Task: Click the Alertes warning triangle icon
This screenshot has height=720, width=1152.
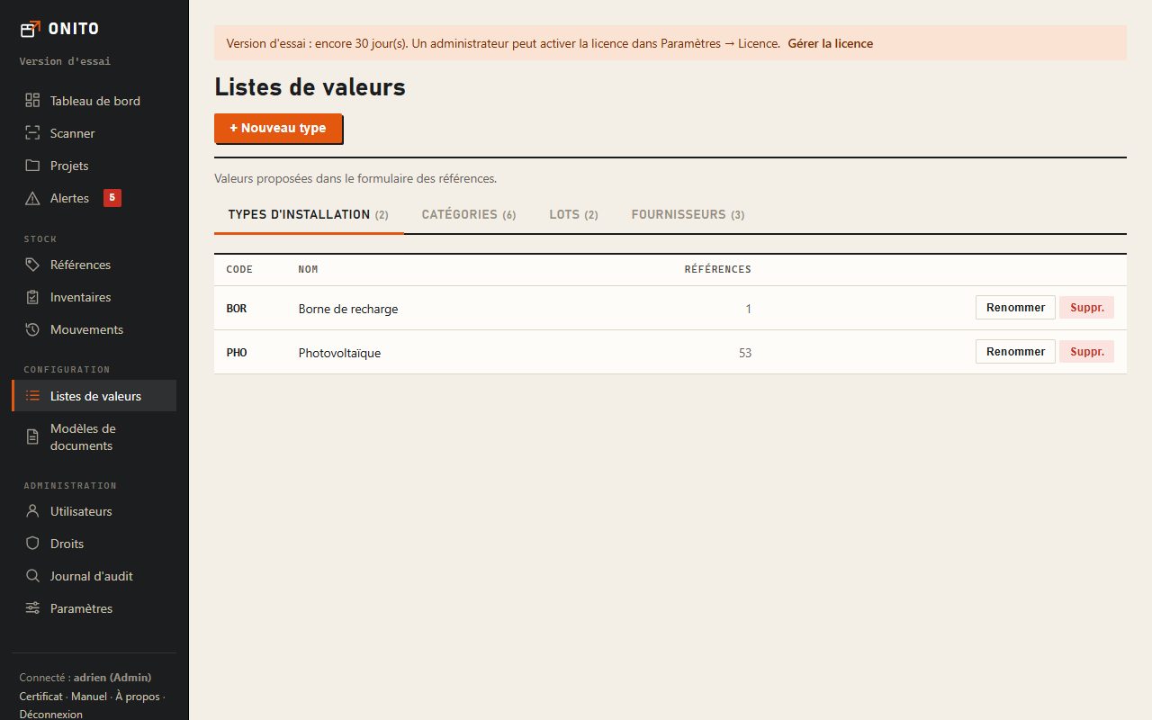Action: [32, 198]
